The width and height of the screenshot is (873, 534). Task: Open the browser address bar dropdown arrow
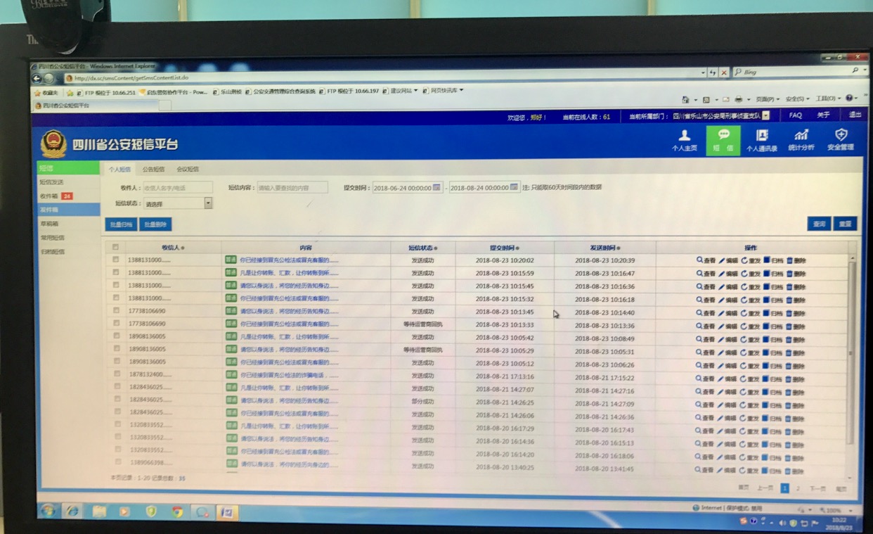point(703,72)
